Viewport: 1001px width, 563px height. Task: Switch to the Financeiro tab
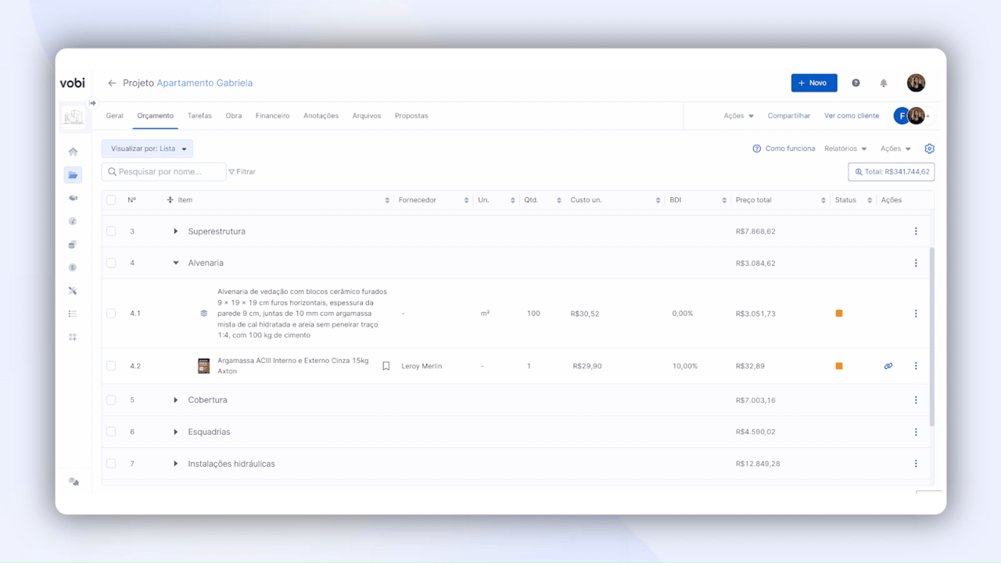[x=272, y=116]
